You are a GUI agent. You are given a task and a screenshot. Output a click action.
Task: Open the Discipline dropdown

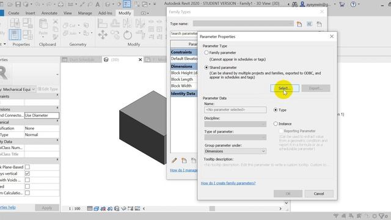(235, 124)
